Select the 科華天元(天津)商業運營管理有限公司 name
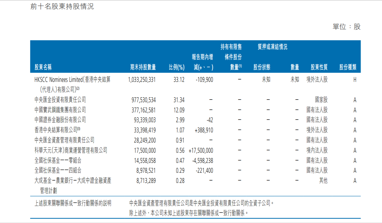Screen dimensions: 382x223 coord(71,150)
